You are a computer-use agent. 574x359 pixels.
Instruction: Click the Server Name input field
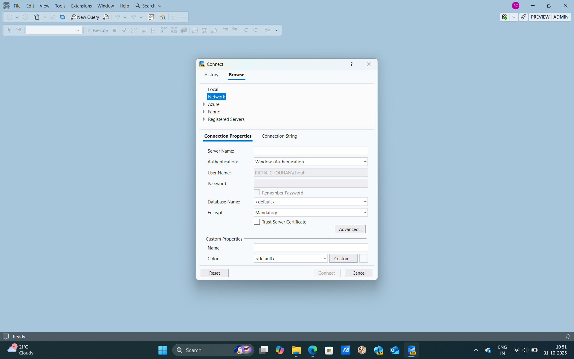pos(311,151)
